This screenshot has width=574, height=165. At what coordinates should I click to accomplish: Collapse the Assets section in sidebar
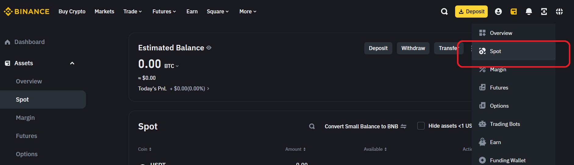point(72,63)
